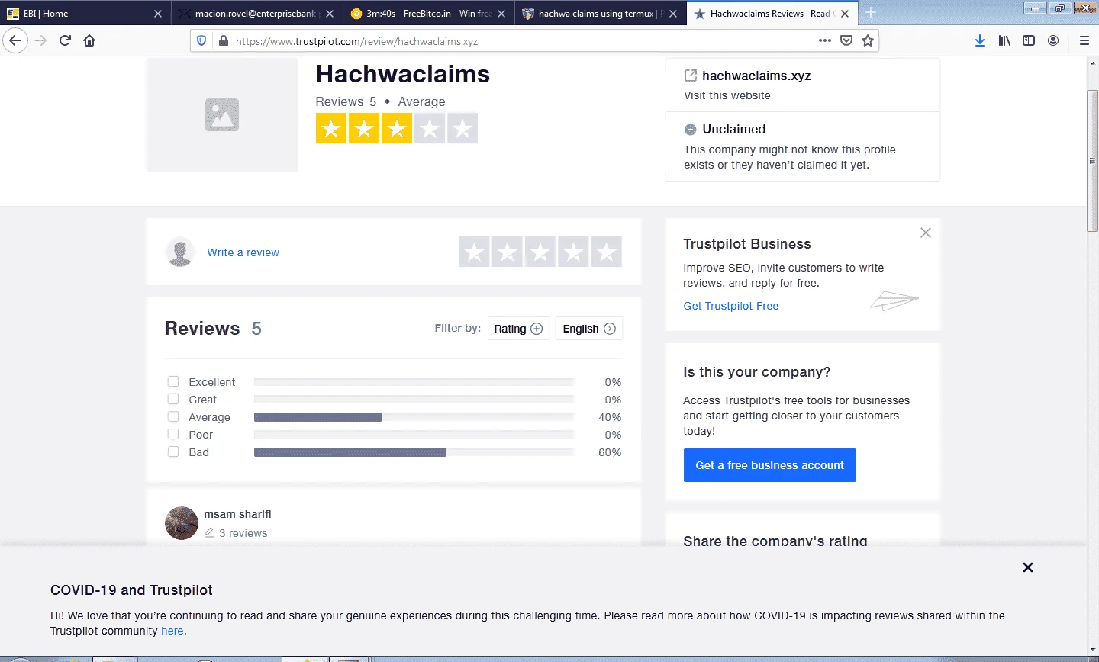This screenshot has height=662, width=1099.
Task: Expand the Rating filter dropdown
Action: pos(518,328)
